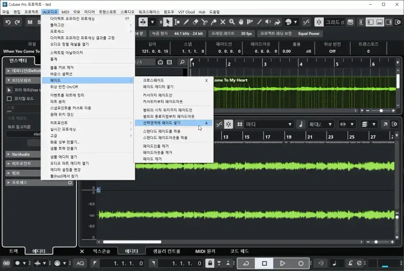Expand the 프로세스 inspector section
This screenshot has height=271, width=404.
click(x=39, y=182)
